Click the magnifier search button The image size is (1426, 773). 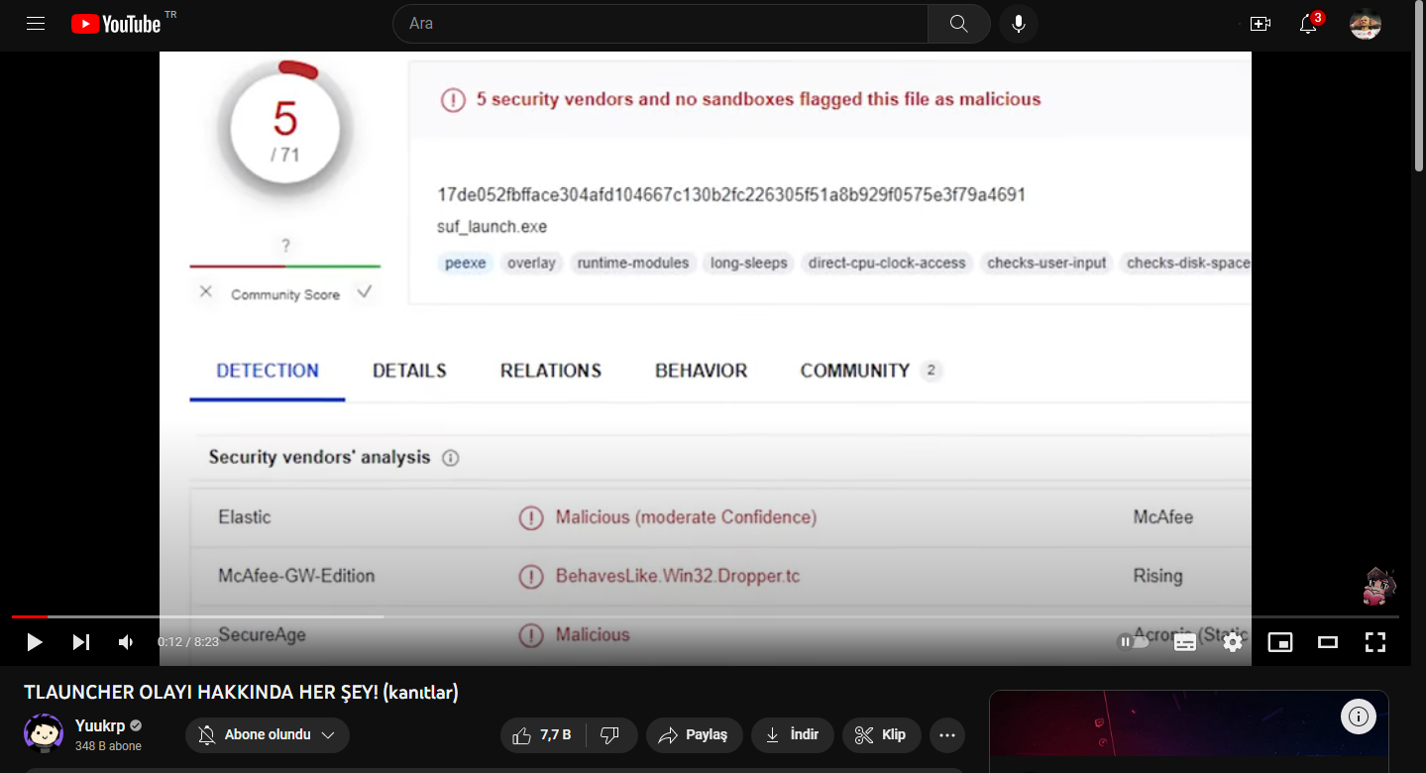coord(958,24)
